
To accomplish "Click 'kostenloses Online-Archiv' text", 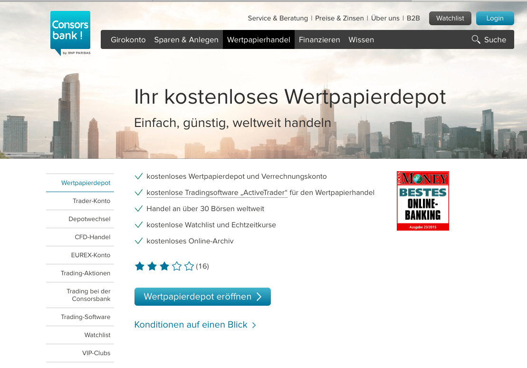I will 190,241.
